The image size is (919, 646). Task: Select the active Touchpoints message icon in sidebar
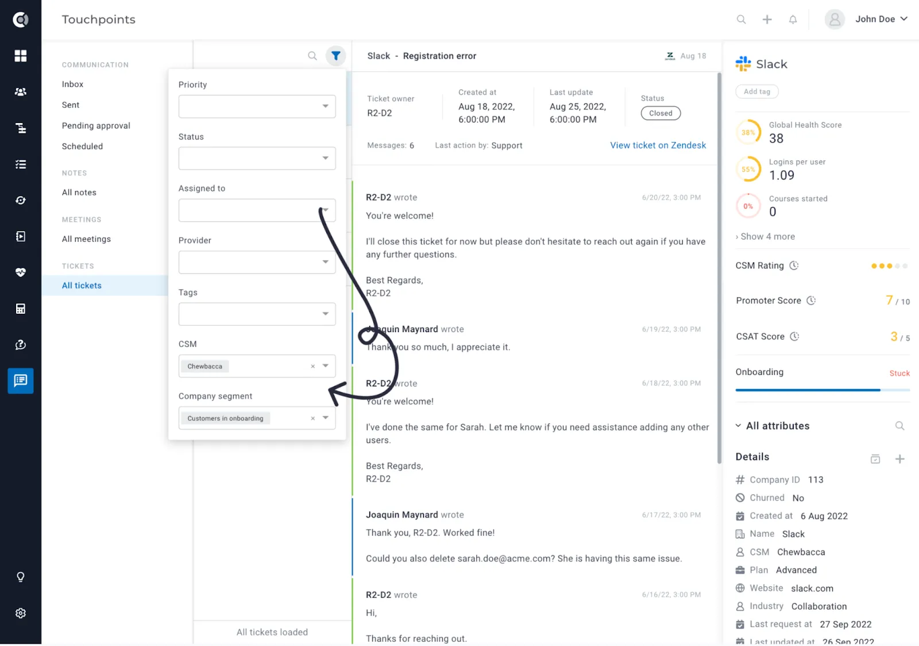[21, 380]
